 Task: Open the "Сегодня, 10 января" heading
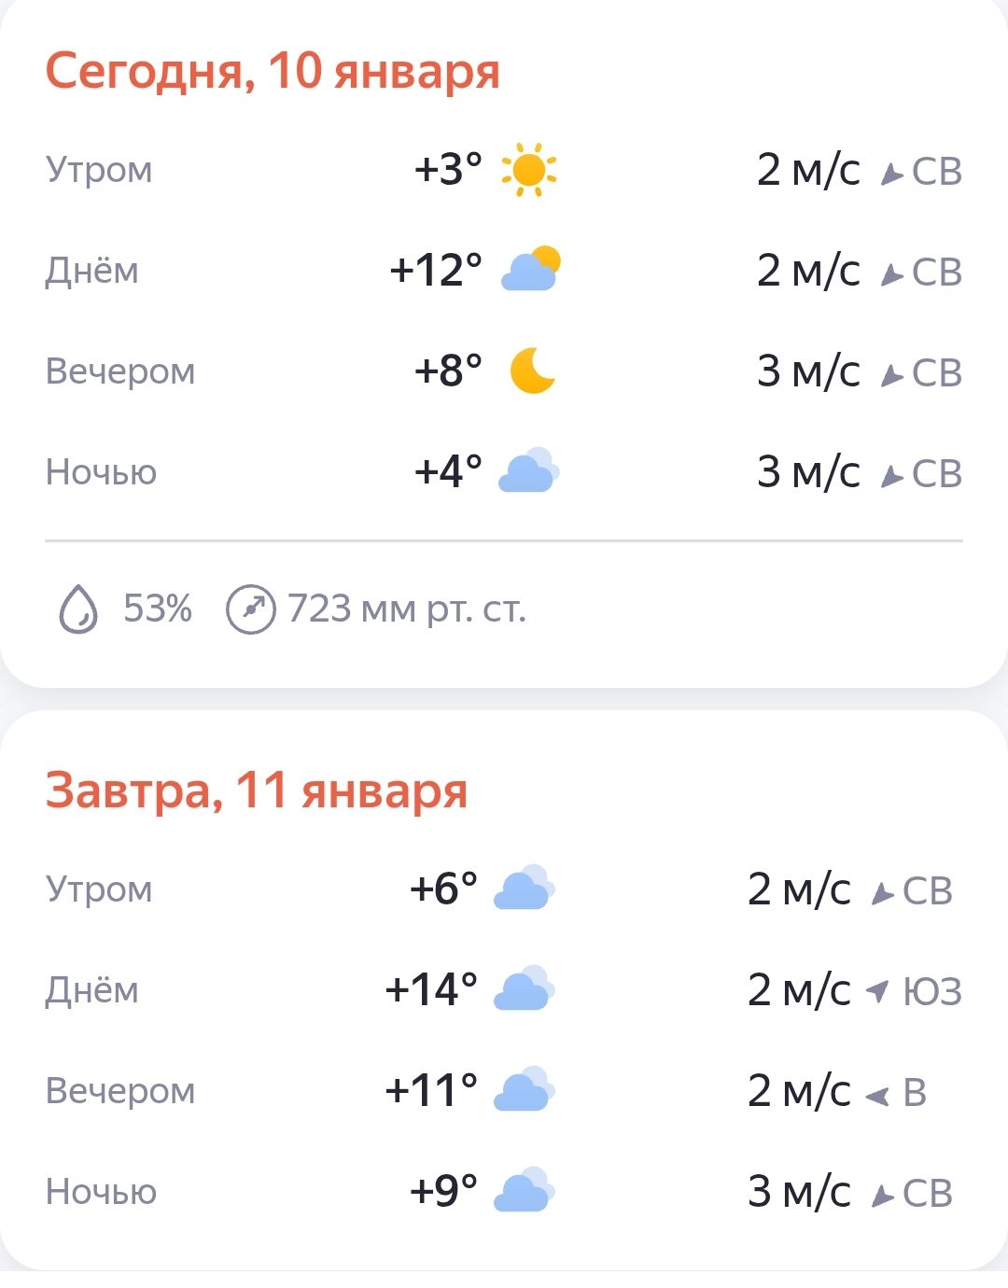click(x=273, y=71)
